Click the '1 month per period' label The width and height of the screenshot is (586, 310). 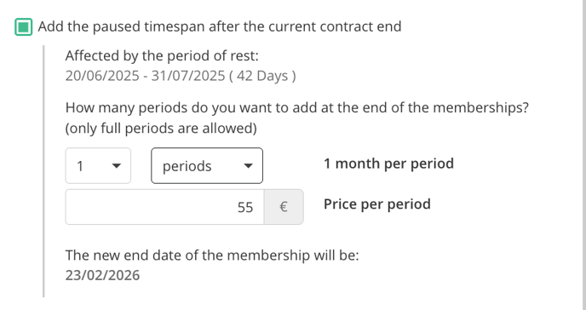tap(388, 164)
